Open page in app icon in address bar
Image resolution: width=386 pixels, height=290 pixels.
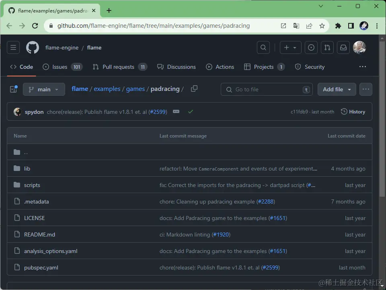[x=283, y=26]
